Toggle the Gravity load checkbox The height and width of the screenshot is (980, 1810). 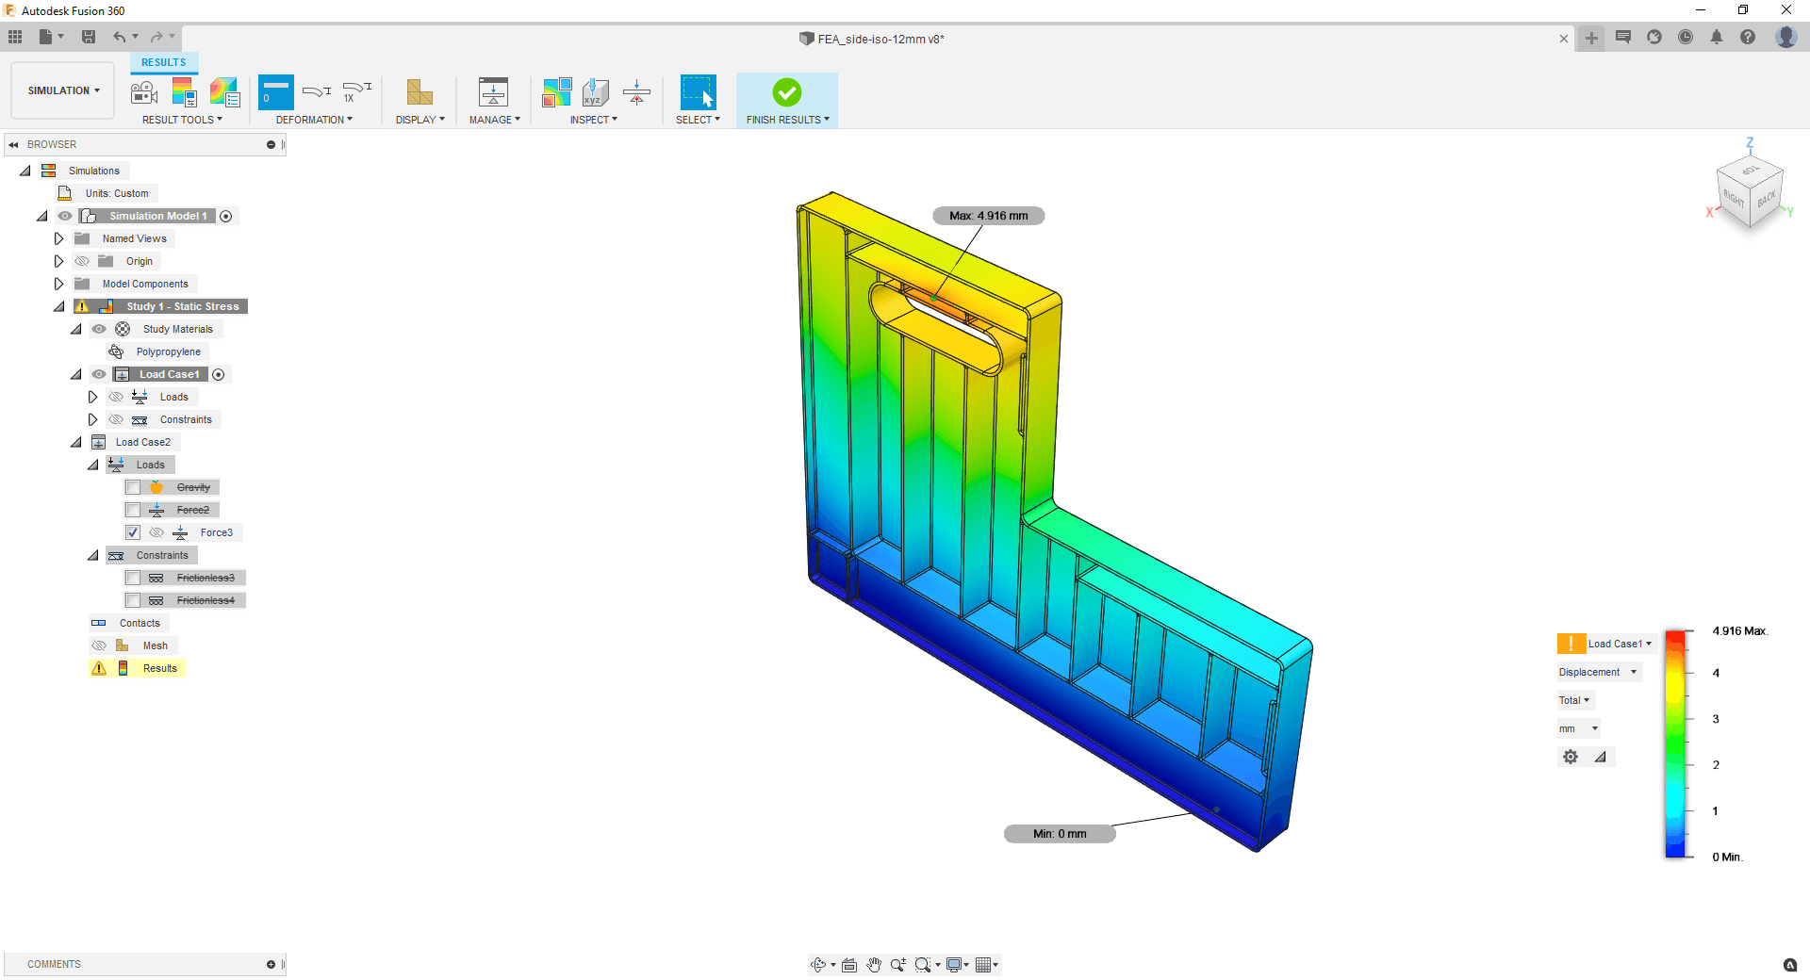133,487
